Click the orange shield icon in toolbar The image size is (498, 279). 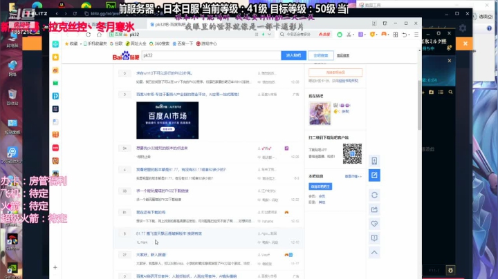(372, 35)
